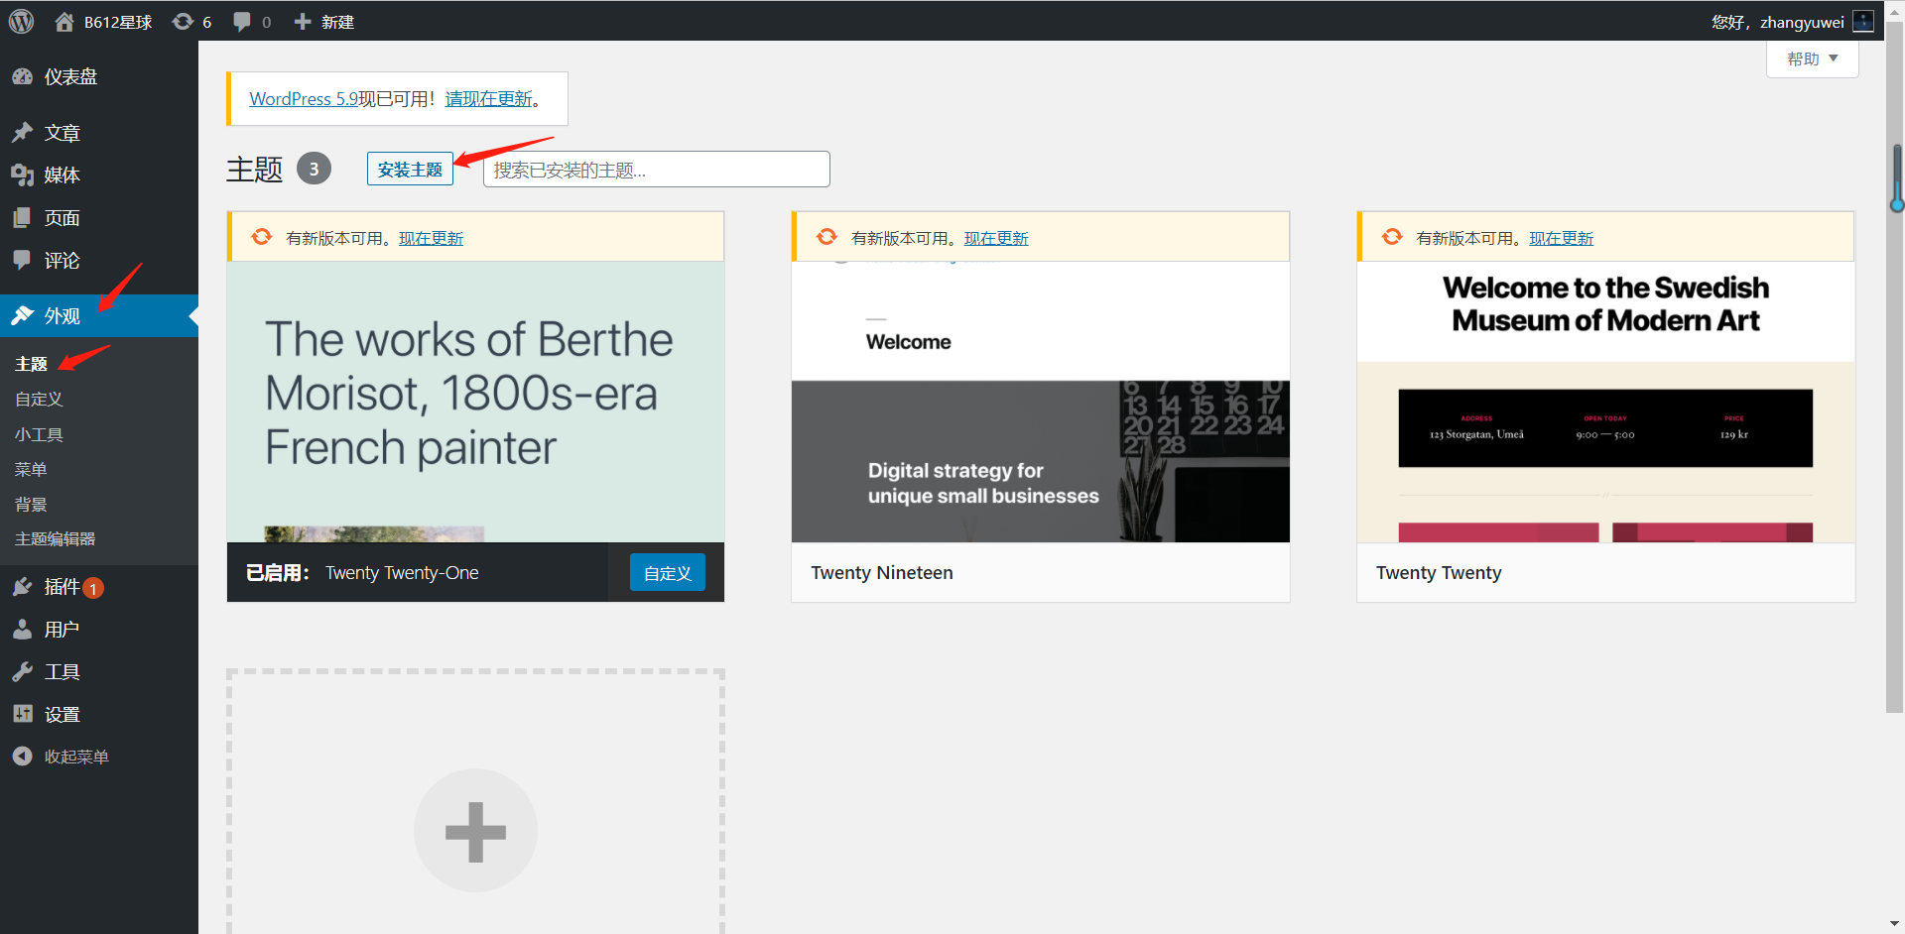Click the theme count badge 3
Screen dimensions: 1905x934
point(314,169)
